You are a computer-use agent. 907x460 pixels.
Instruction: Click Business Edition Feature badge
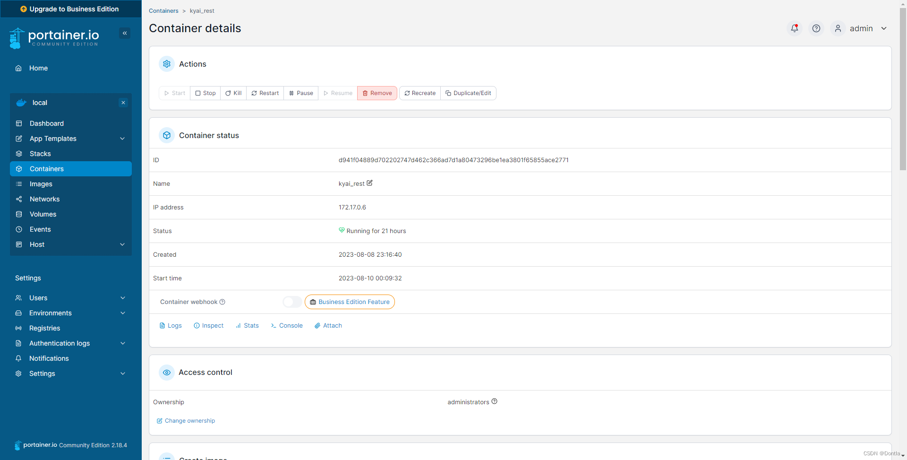pos(350,302)
